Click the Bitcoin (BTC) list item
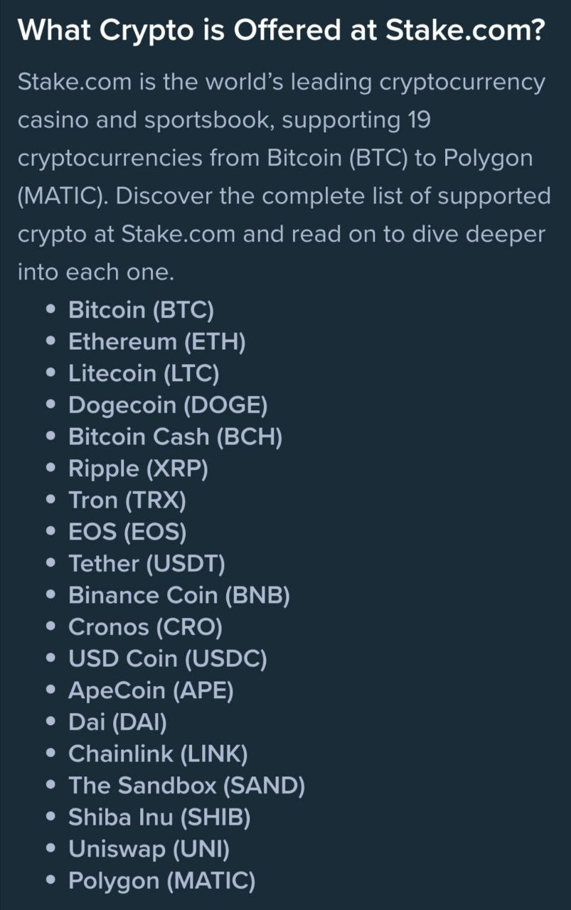Screen dimensions: 571x910 point(141,310)
